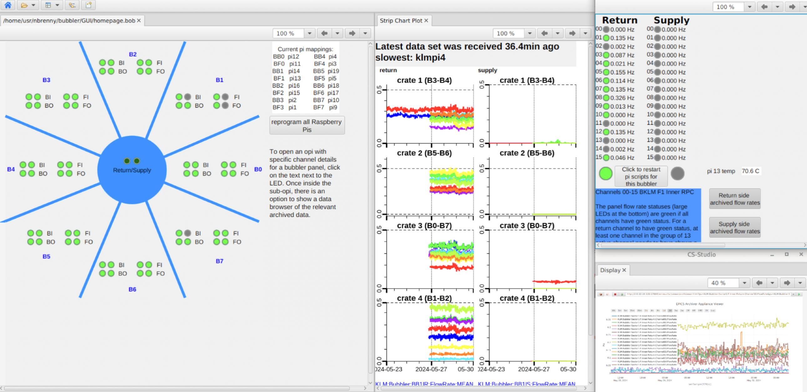This screenshot has height=392, width=807.
Task: Open FO panel details for sector B2
Action: click(x=160, y=71)
